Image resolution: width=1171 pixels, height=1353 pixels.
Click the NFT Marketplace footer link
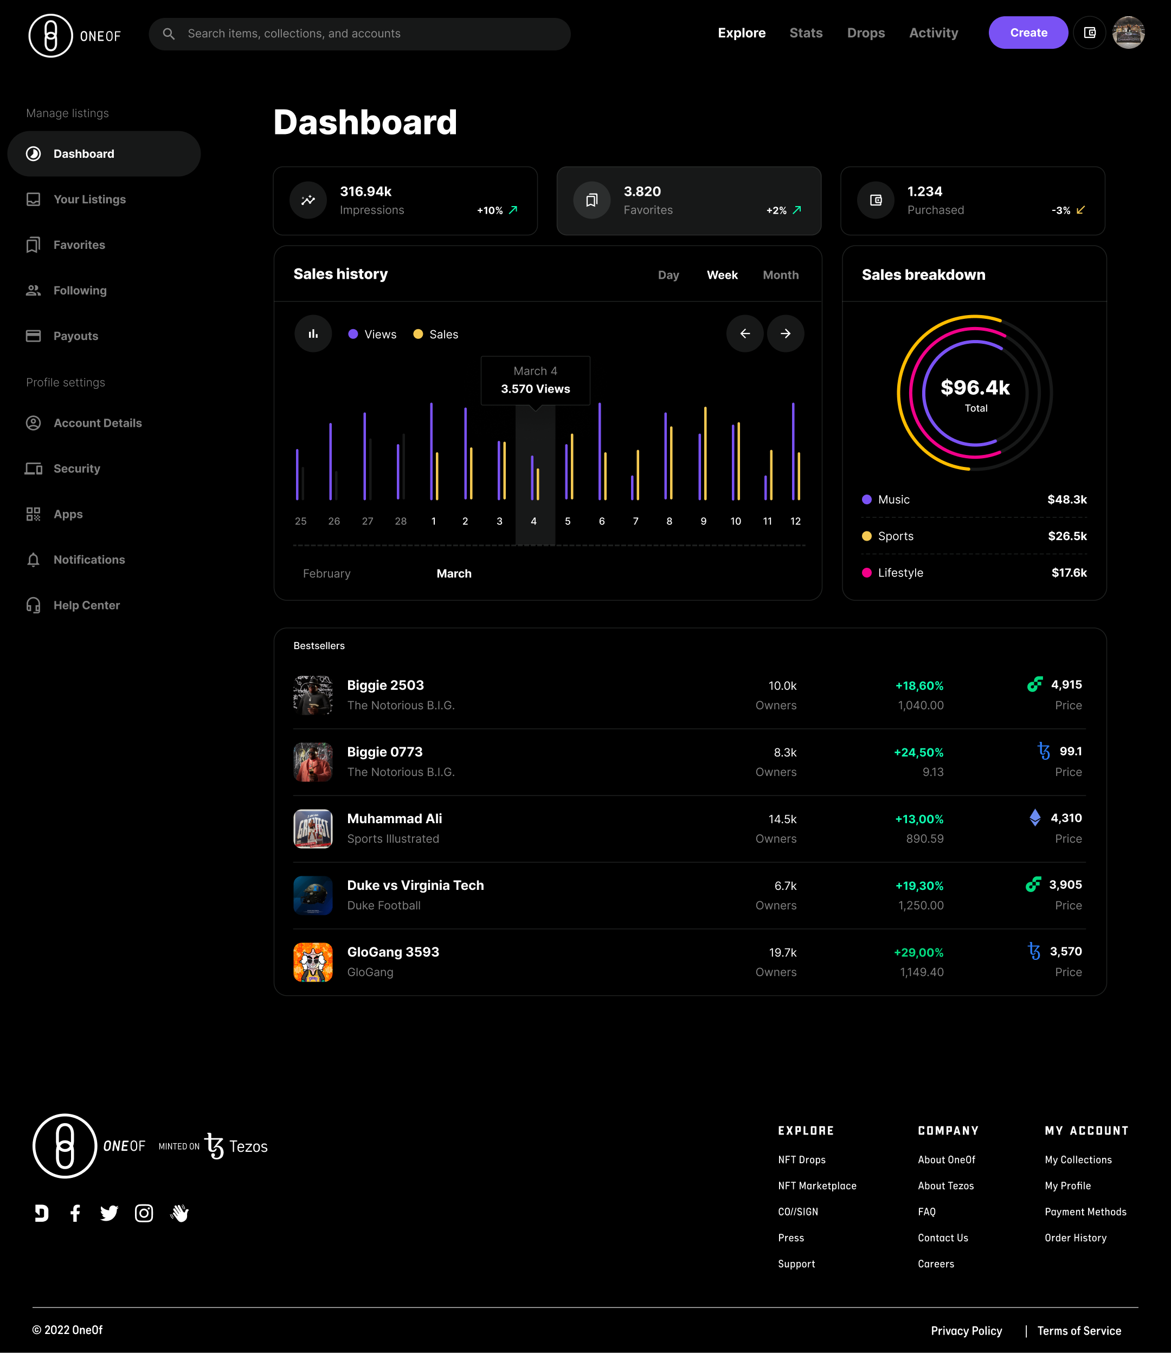point(817,1185)
